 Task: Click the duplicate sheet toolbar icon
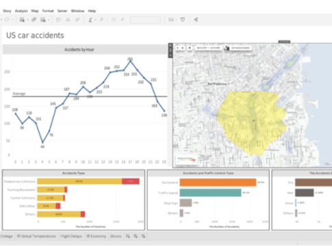[34, 20]
